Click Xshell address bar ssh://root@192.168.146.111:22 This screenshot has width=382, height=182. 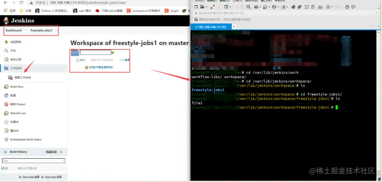pos(221,13)
